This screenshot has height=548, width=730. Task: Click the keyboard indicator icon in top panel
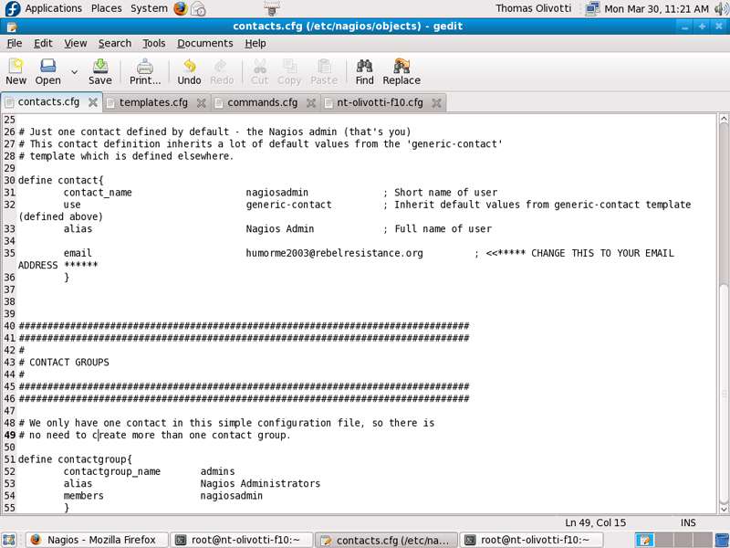(x=271, y=8)
